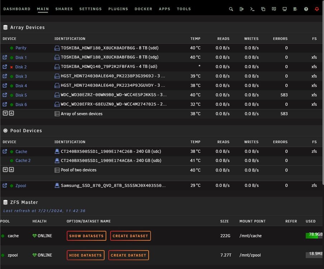Browse Disk 2 via its open-link icon
Viewport: 324px width, 269px height.
tap(5, 67)
